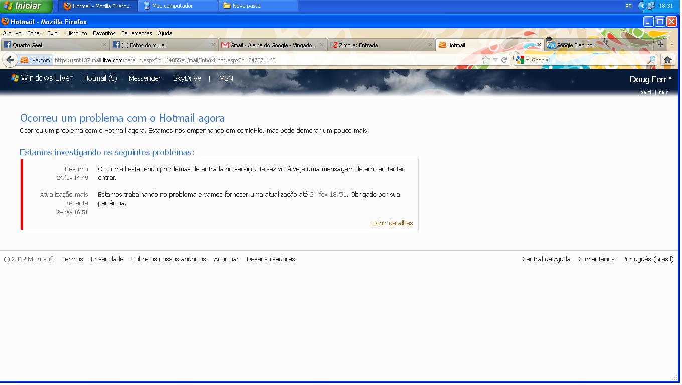Image resolution: width=682 pixels, height=385 pixels.
Task: Open Sobre os nossos anúncios link
Action: (168, 259)
